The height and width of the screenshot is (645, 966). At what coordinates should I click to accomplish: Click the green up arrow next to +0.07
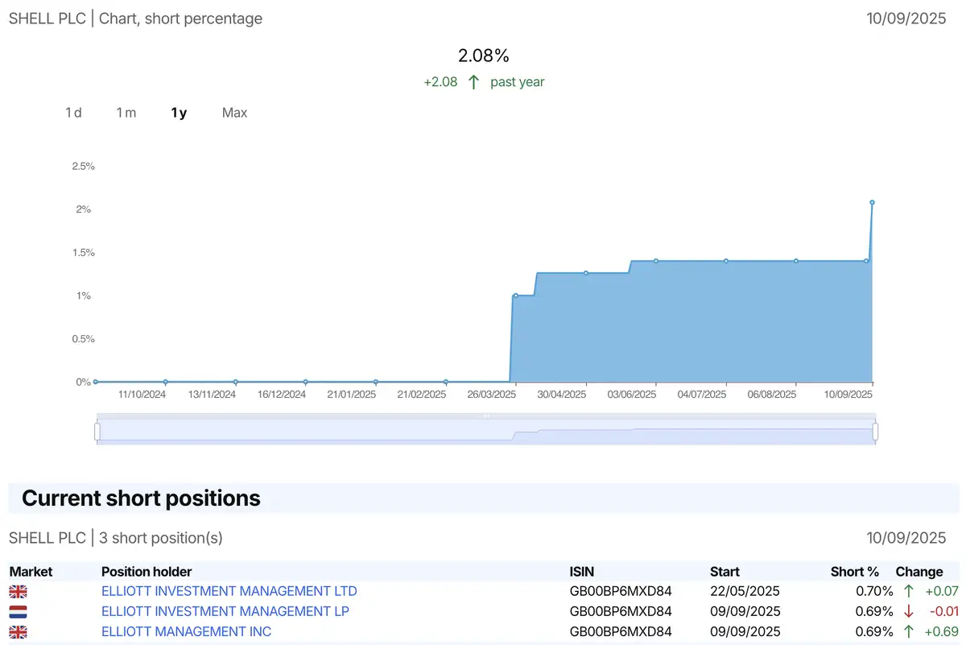click(909, 591)
